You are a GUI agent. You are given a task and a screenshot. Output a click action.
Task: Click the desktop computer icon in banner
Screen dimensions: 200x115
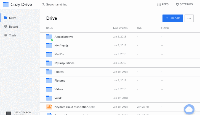pos(9,113)
